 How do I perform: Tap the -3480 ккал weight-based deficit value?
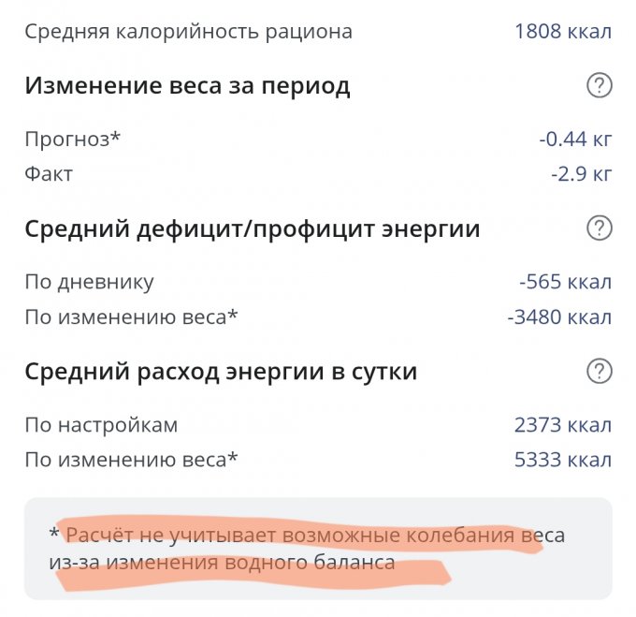click(558, 317)
